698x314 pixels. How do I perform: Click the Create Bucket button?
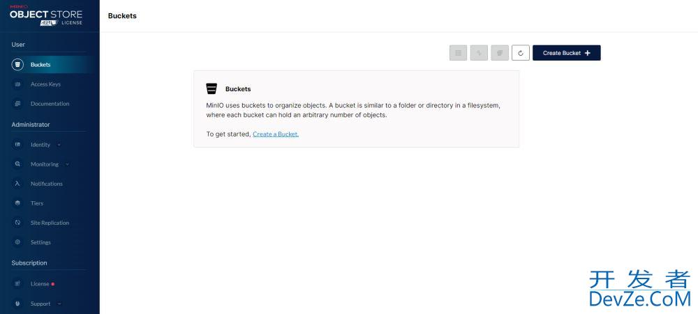[566, 53]
